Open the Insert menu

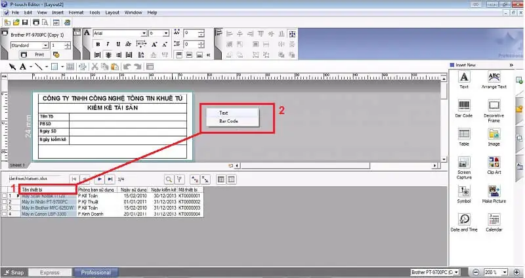click(x=58, y=12)
